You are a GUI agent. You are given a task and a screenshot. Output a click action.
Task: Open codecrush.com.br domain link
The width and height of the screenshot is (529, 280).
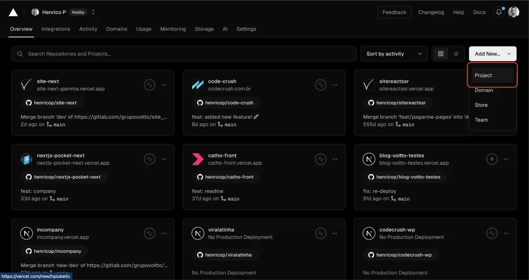coord(230,89)
